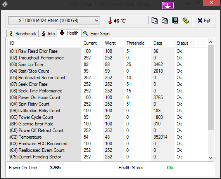The height and width of the screenshot is (179, 221).
Task: Click the vertical scrollbar thumb
Action: (211, 87)
